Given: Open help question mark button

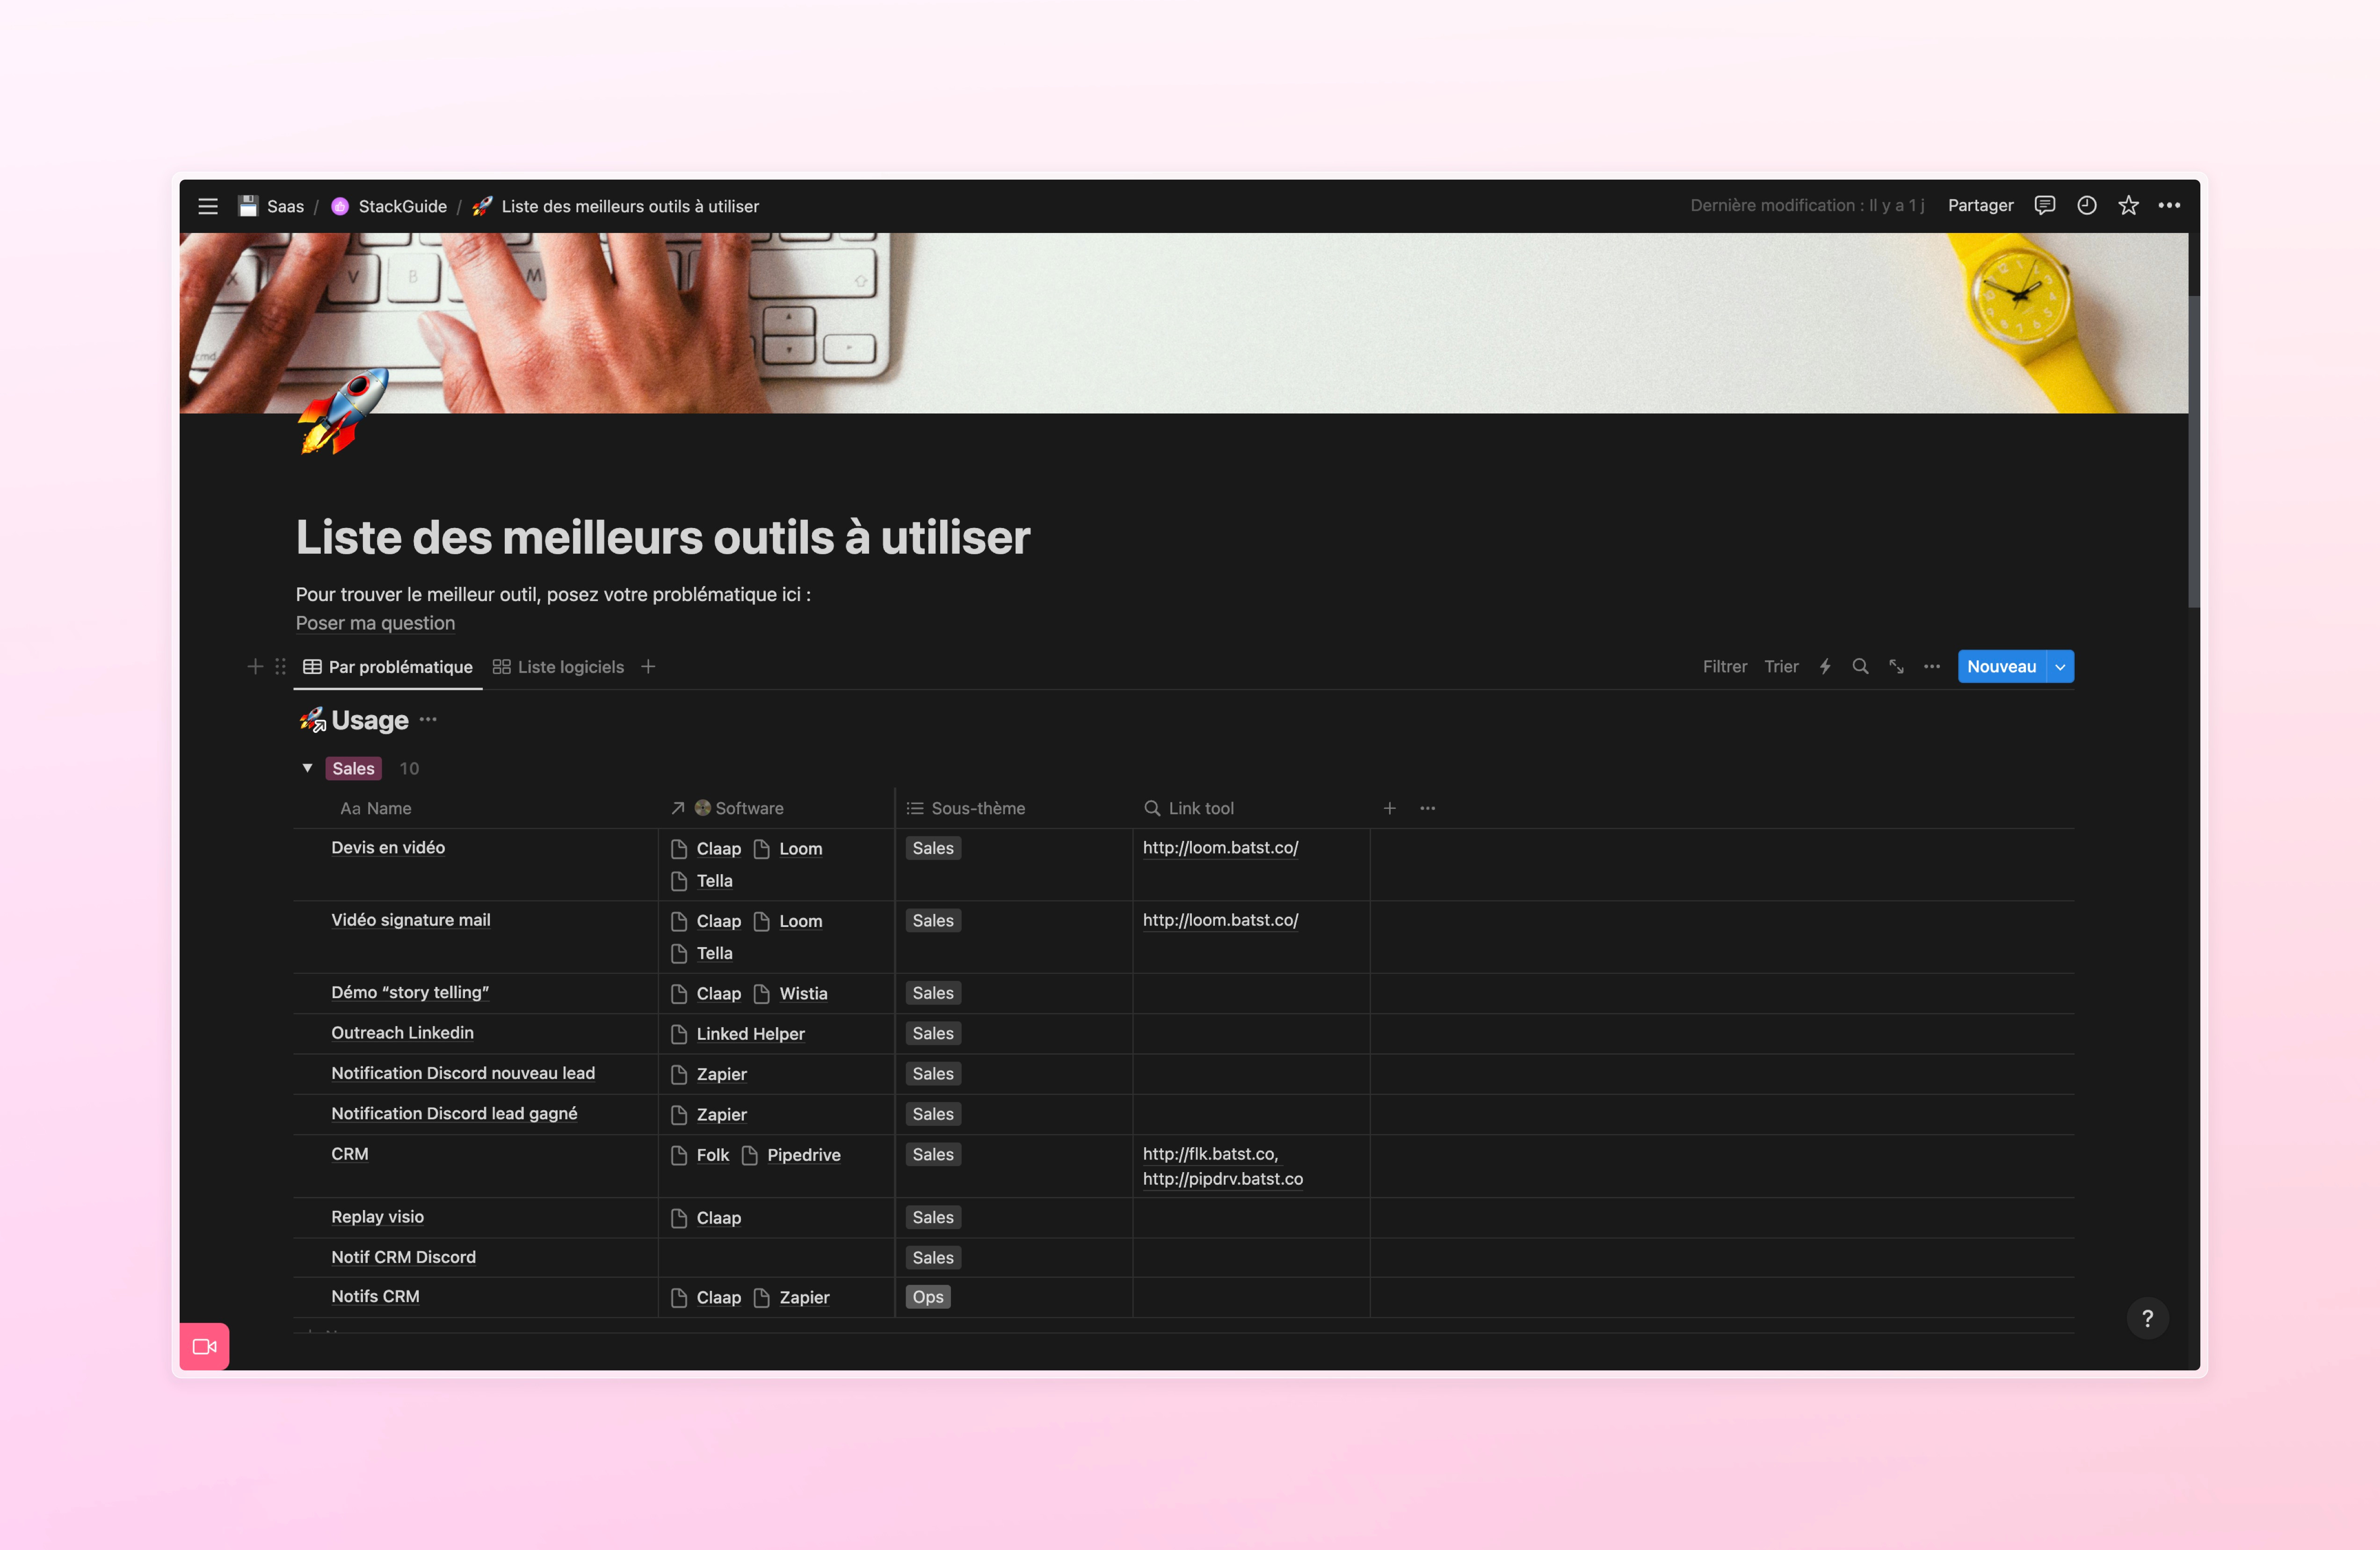Looking at the screenshot, I should 2147,1318.
